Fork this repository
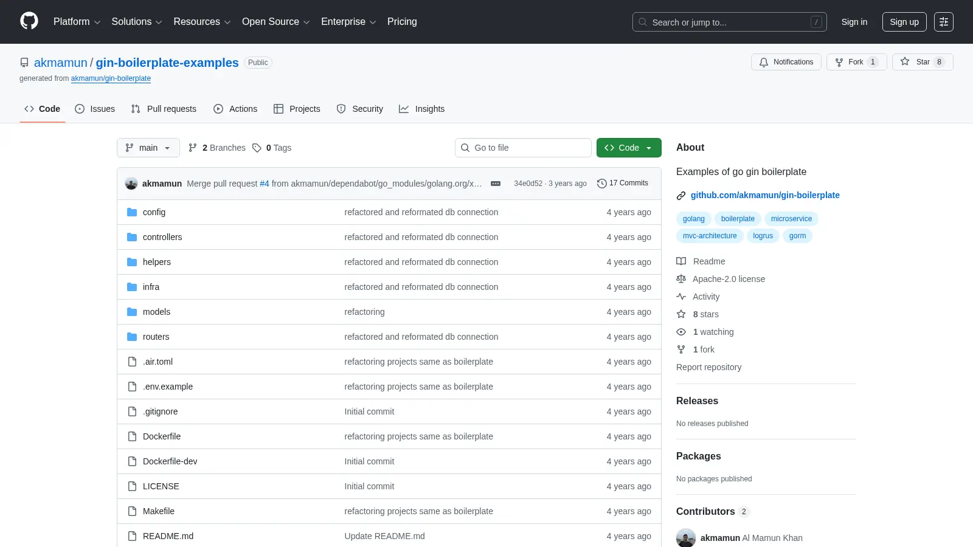This screenshot has height=547, width=973. tap(856, 62)
